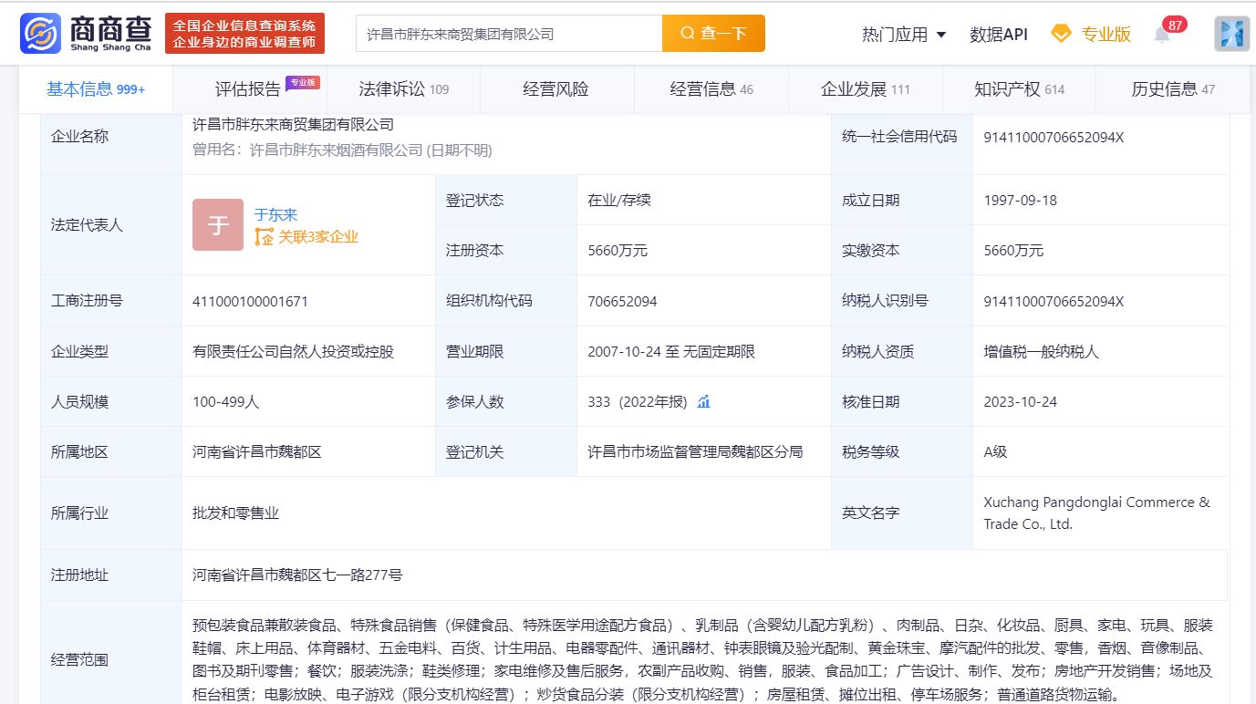Click the 纳税人识别号 label

click(885, 300)
